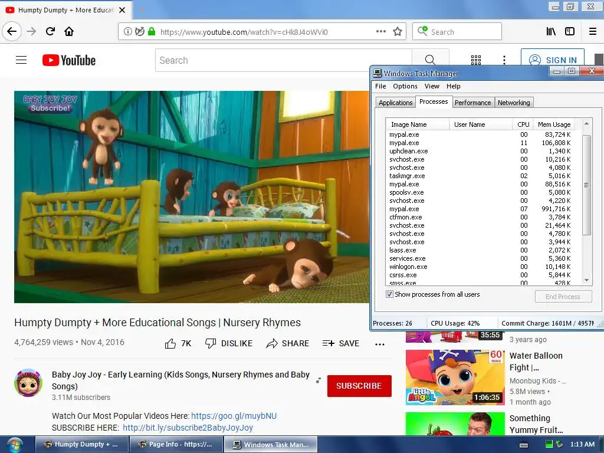Click the Windows Task Manager taskbar button

271,445
